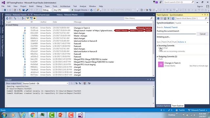Click feedback icon near Quick Launch
Image resolution: width=210 pixels, height=118 pixels.
click(161, 2)
